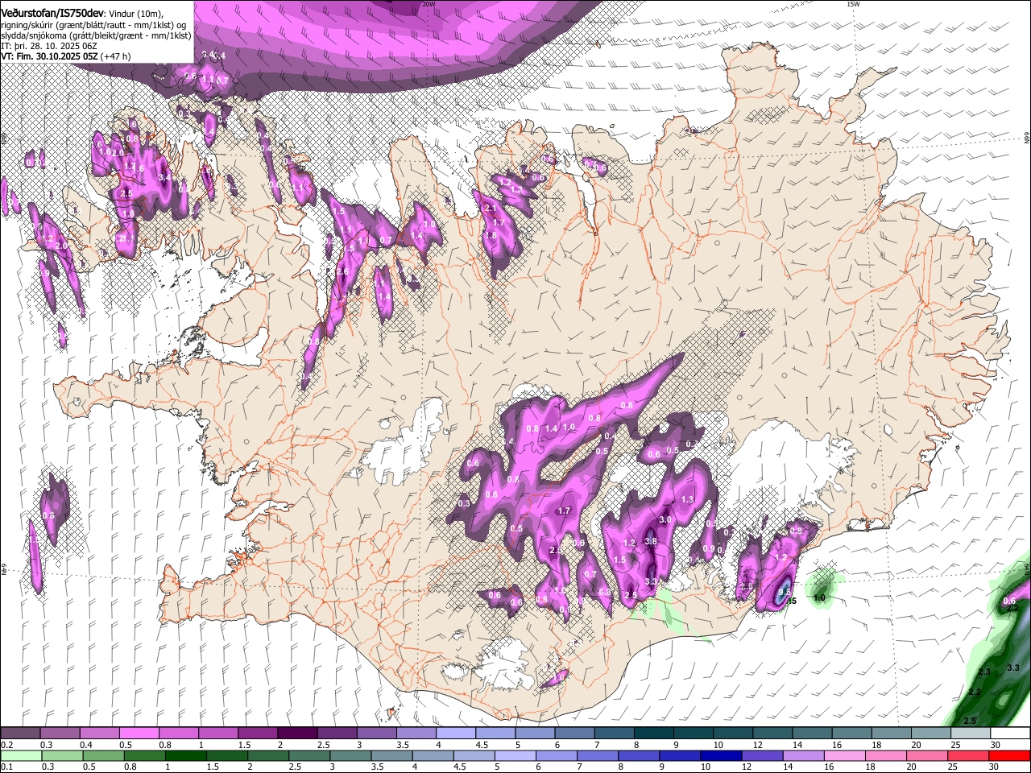Click the 'Vindur (10m),' text in the header
Viewport: 1031px width, 773px height.
[135, 13]
